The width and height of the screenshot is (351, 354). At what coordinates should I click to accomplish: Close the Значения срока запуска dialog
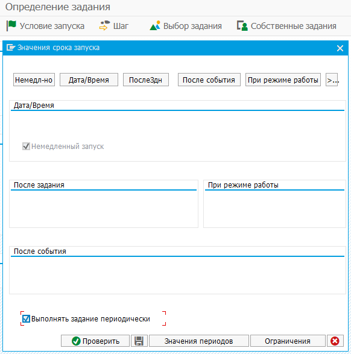click(340, 48)
